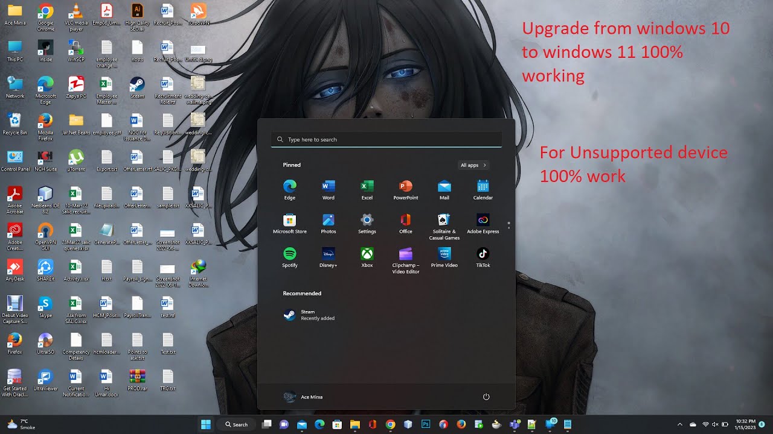Select Zapya PC desktop icon

76,88
